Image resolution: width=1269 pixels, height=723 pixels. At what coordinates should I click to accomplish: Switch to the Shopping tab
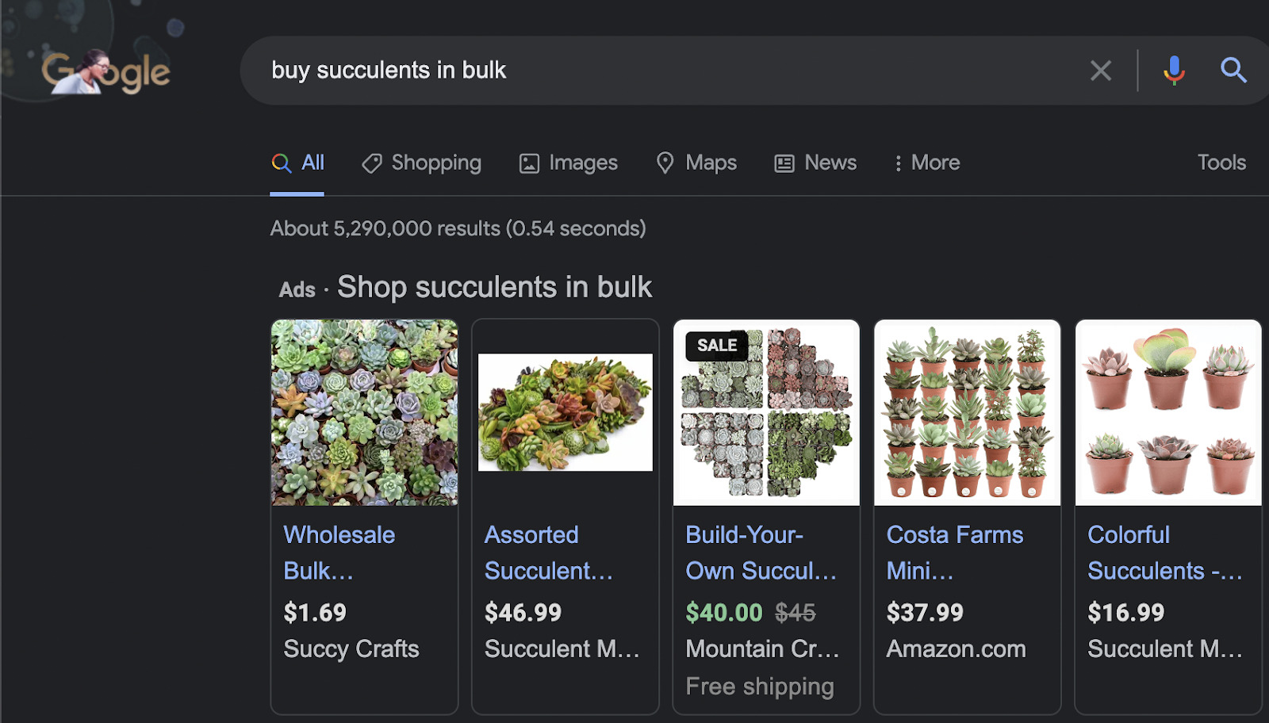coord(436,163)
